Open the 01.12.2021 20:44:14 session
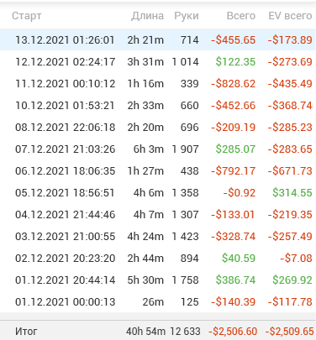 [158, 280]
